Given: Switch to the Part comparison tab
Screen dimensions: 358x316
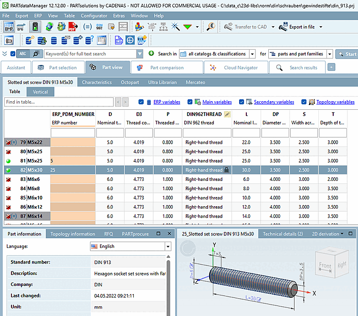Looking at the screenshot, I should pos(167,68).
